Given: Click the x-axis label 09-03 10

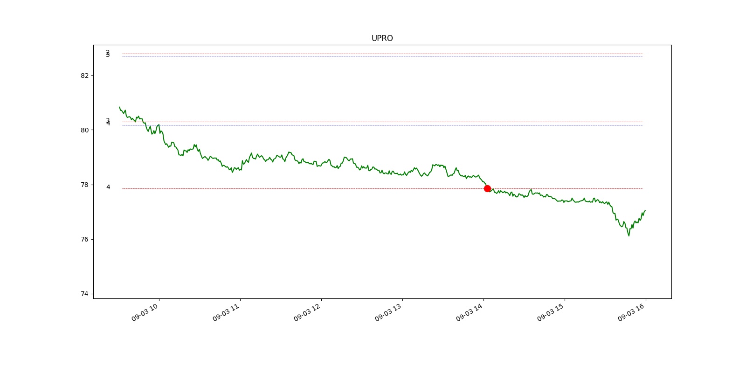Looking at the screenshot, I should click(145, 312).
